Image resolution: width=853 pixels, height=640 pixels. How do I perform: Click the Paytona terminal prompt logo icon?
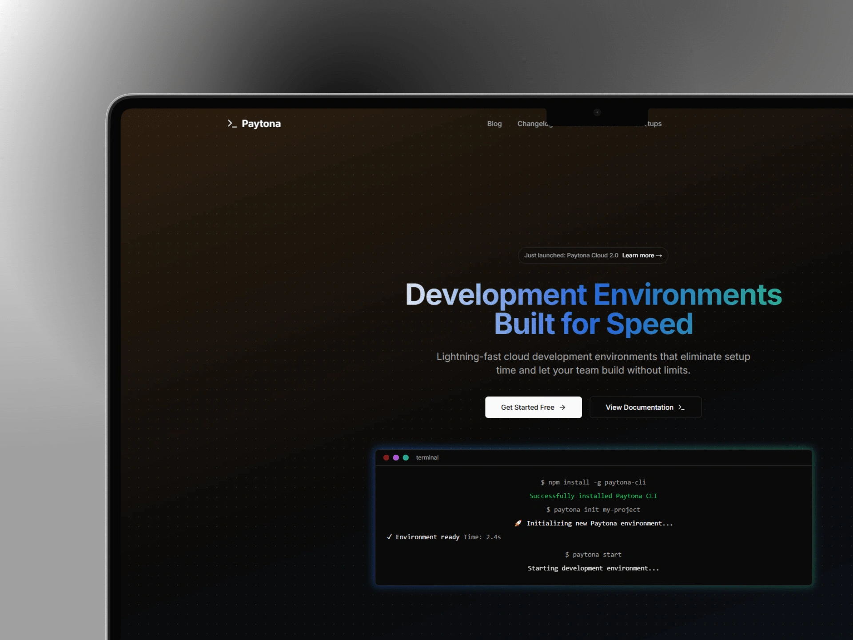coord(231,124)
